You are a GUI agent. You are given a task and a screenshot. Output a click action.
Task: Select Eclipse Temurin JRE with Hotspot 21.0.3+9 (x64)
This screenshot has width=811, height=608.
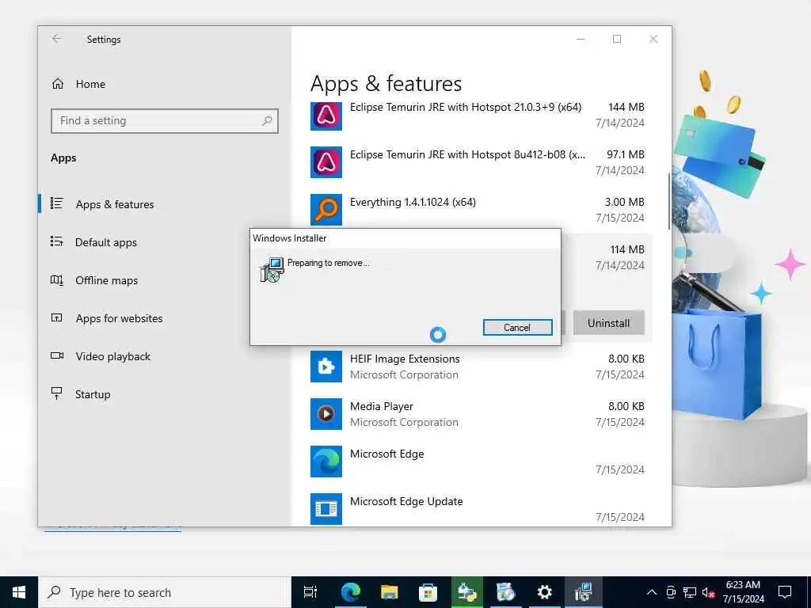[466, 107]
